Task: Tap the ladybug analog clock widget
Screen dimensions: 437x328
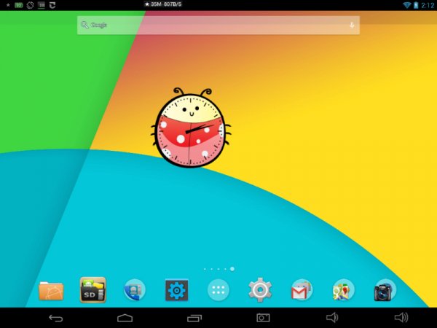Action: (191, 128)
